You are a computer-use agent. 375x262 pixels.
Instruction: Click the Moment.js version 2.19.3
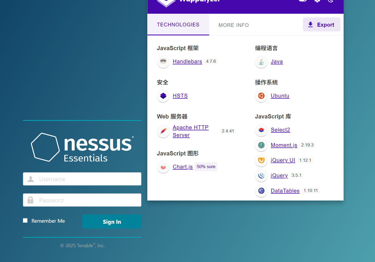click(x=307, y=145)
